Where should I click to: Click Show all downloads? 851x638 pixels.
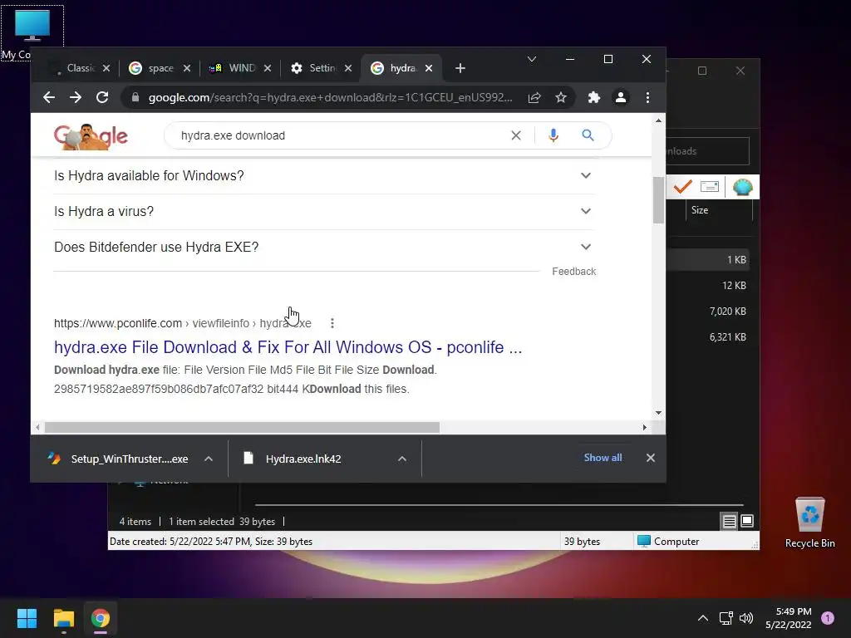[x=603, y=458]
